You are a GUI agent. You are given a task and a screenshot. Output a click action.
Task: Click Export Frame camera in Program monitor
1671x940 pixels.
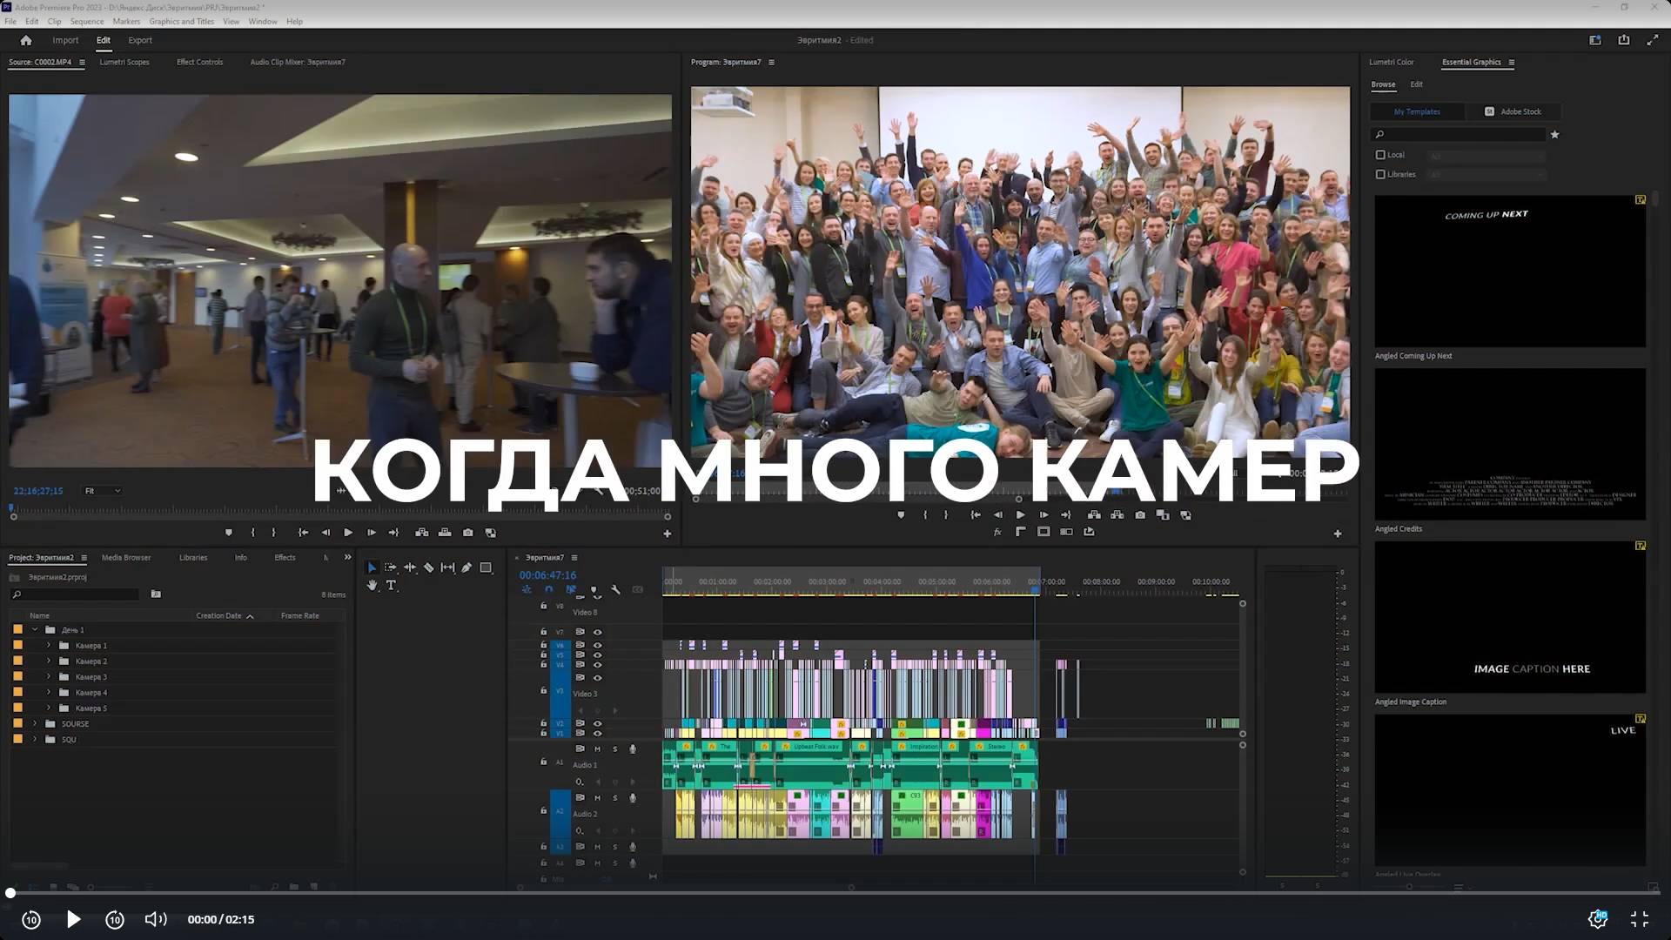(1140, 515)
